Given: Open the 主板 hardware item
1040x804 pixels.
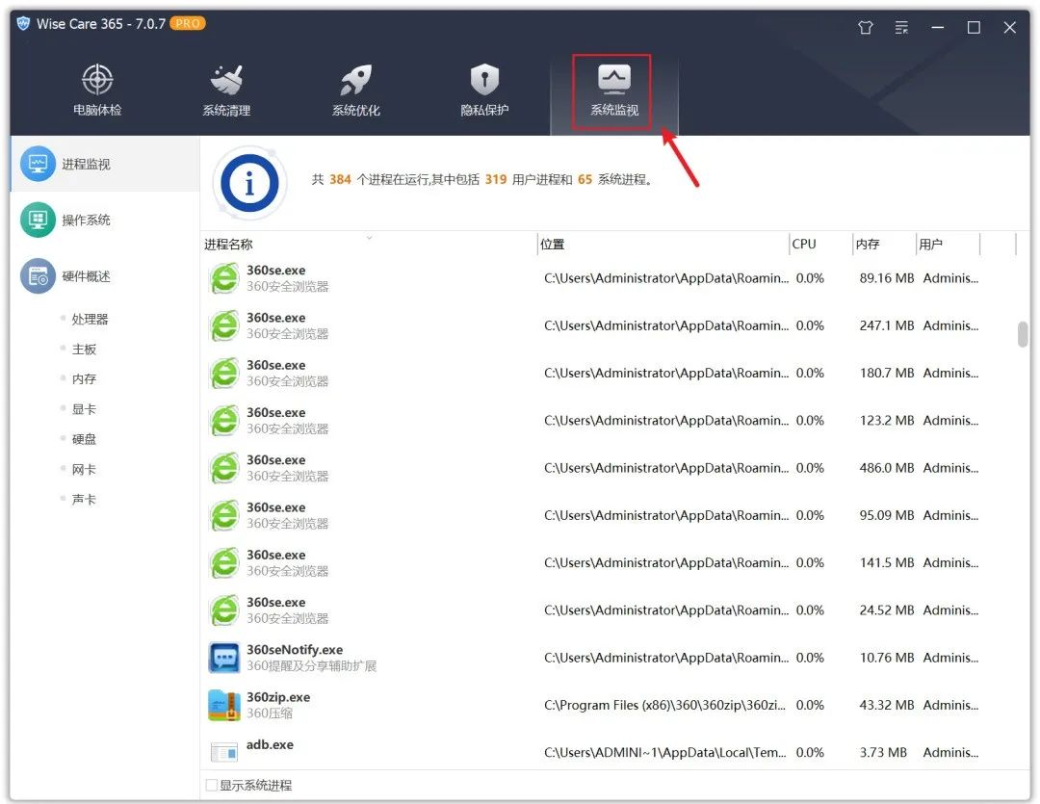Looking at the screenshot, I should click(84, 349).
